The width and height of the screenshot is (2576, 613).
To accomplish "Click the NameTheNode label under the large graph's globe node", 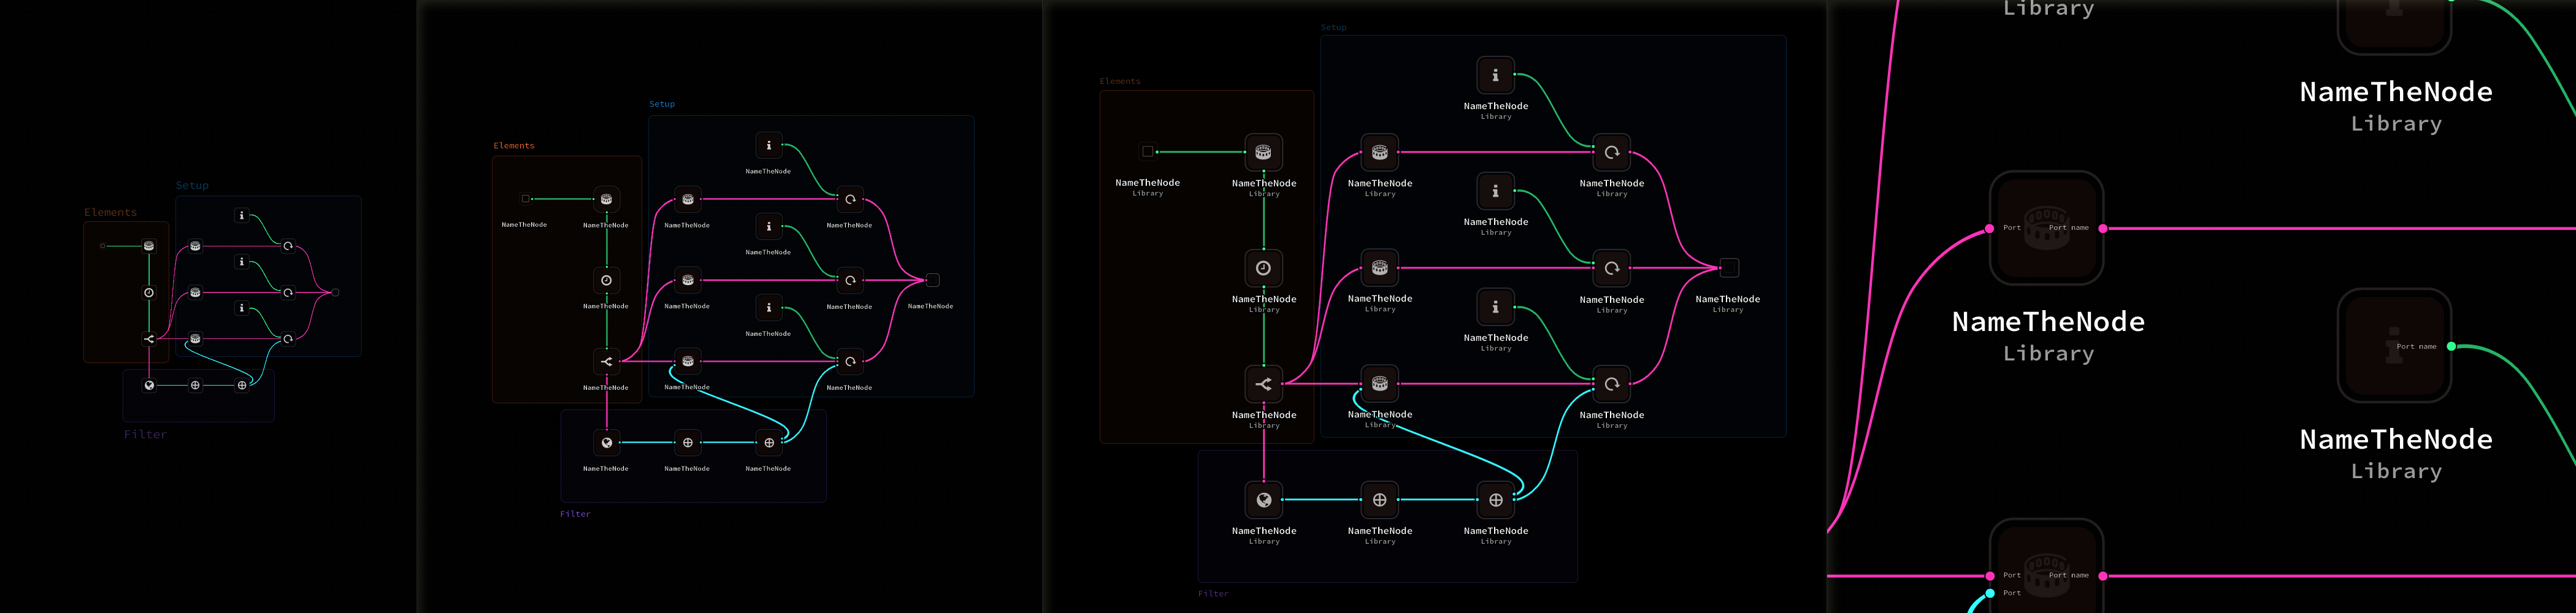I will pos(1264,531).
